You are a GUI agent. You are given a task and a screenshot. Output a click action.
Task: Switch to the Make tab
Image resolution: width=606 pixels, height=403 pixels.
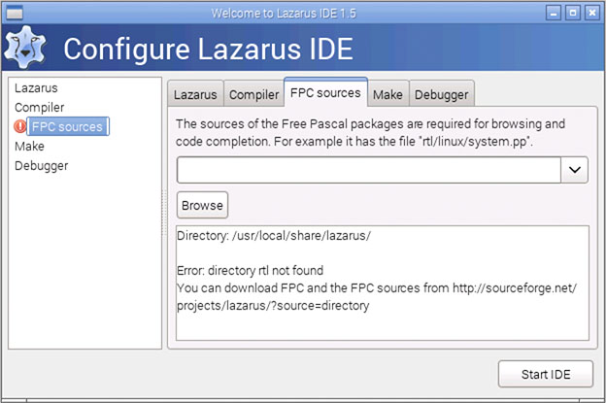387,94
